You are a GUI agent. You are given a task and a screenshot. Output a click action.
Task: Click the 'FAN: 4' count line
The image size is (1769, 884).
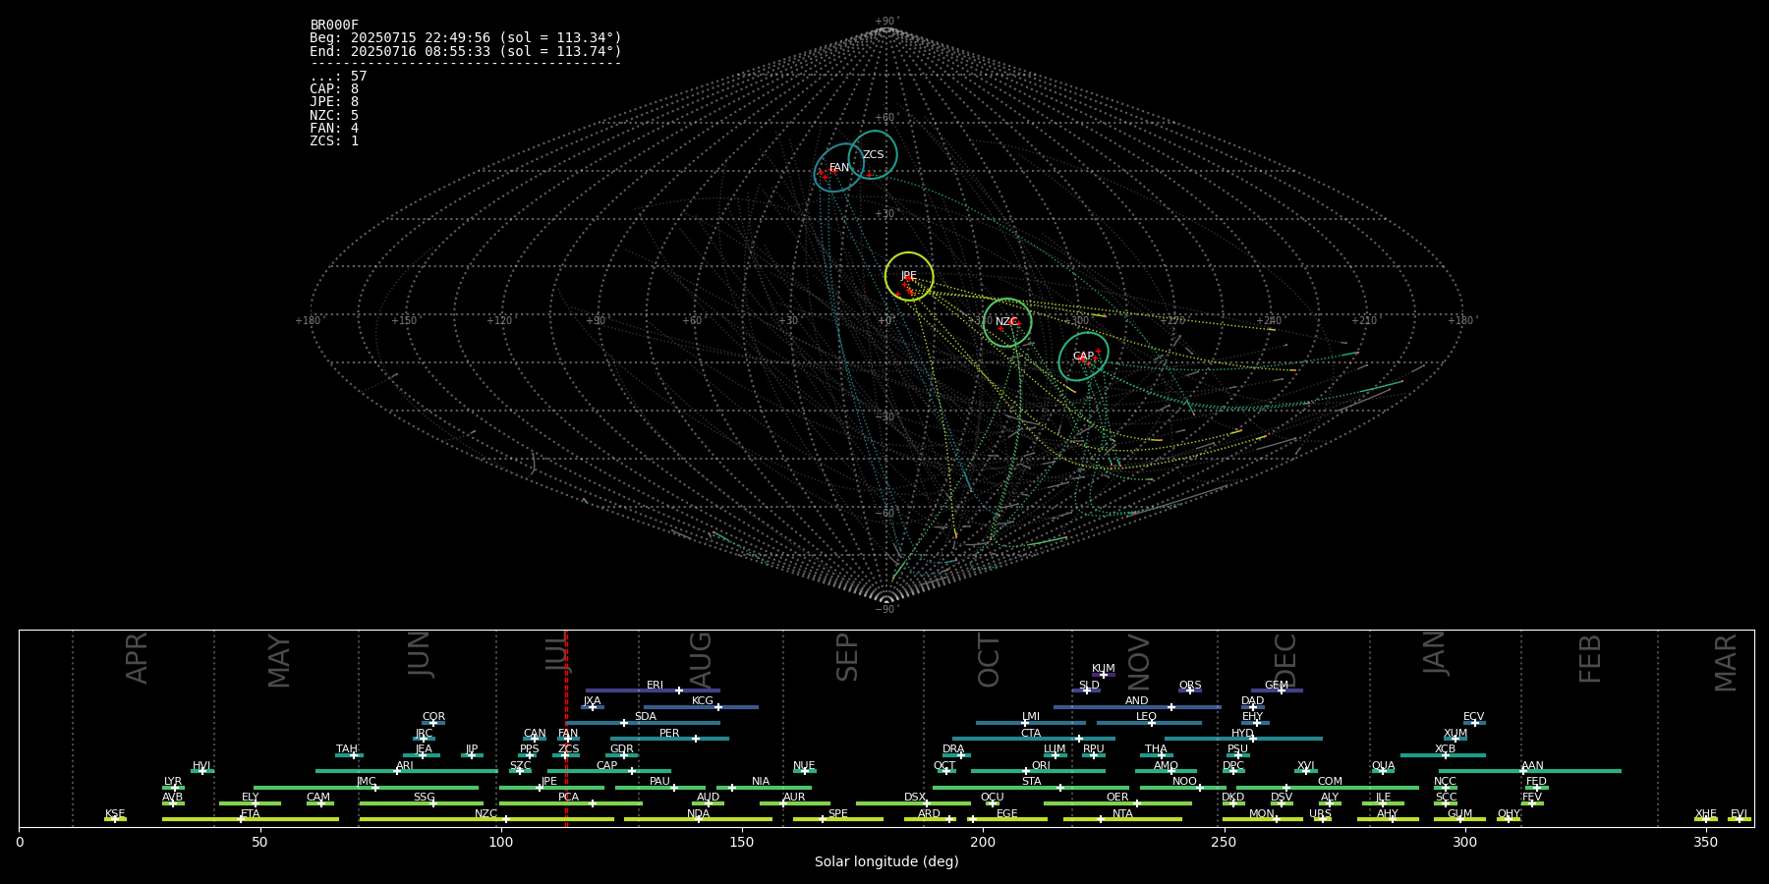click(x=334, y=129)
